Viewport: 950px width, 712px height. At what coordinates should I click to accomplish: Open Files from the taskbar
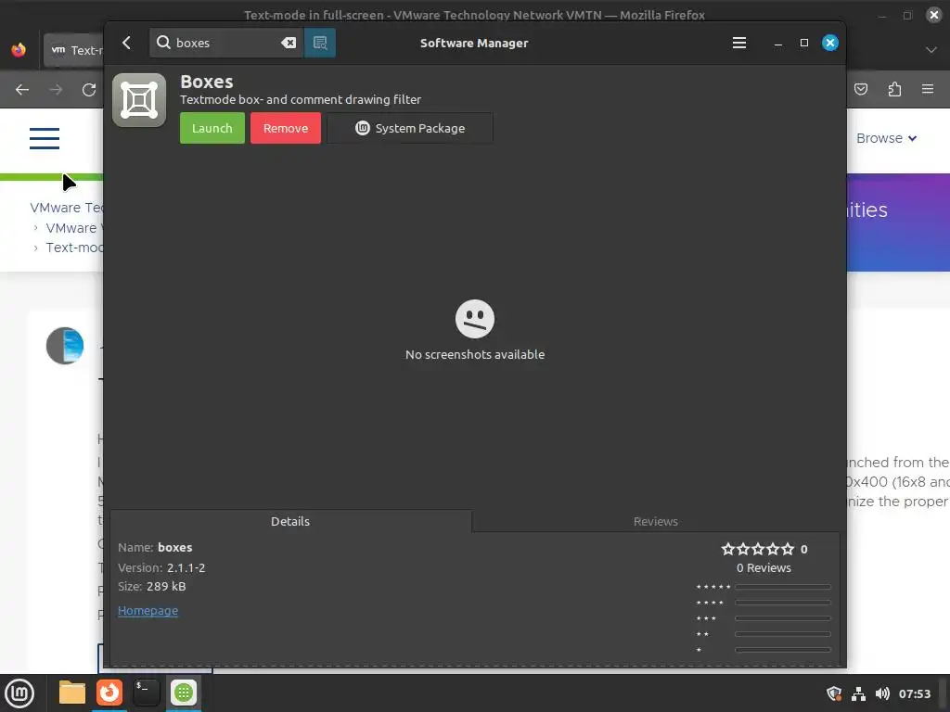point(72,693)
